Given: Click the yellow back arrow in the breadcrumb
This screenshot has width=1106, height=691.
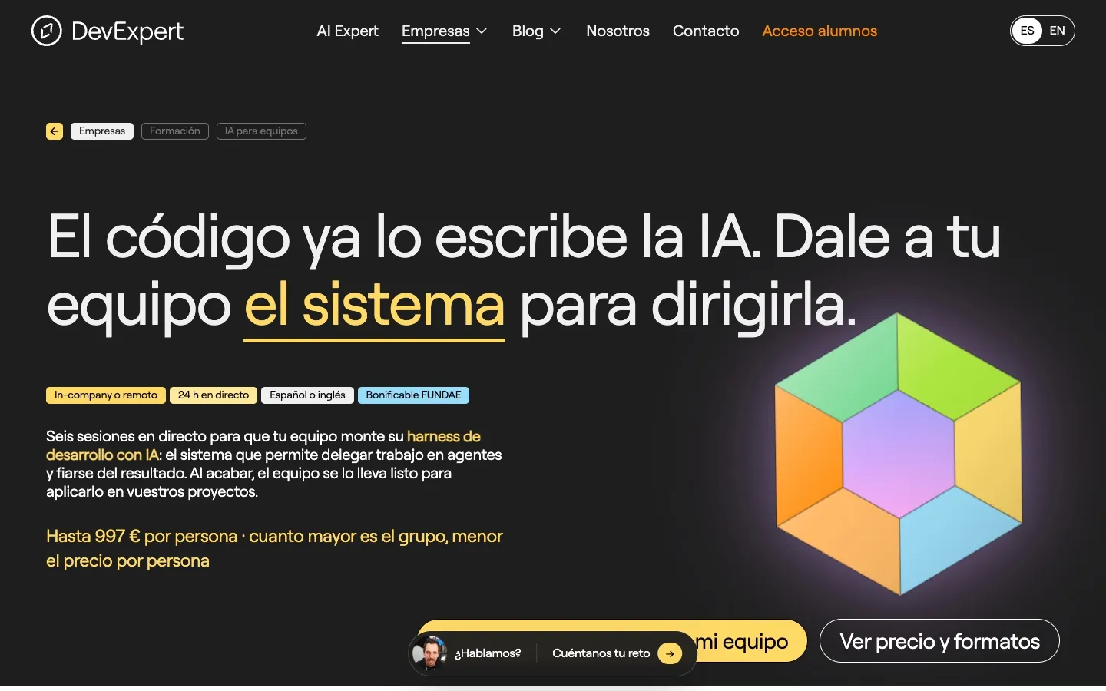Looking at the screenshot, I should click(x=55, y=131).
